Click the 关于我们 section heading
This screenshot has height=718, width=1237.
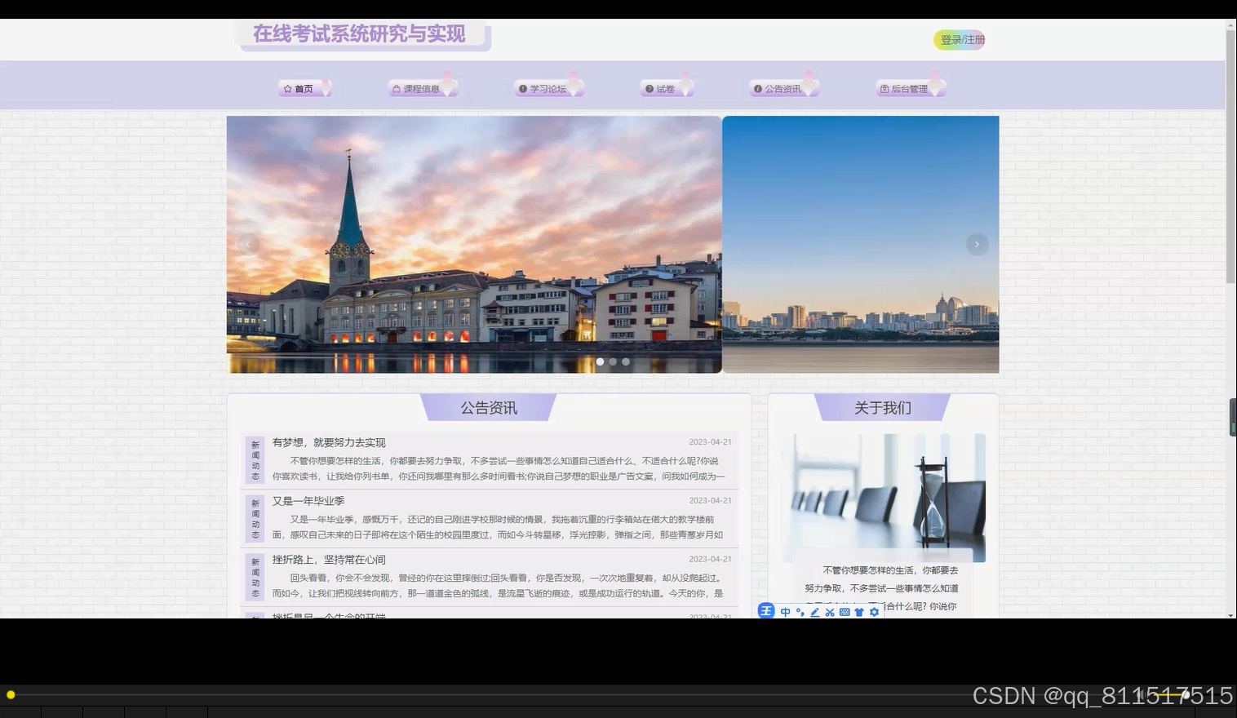pos(883,407)
